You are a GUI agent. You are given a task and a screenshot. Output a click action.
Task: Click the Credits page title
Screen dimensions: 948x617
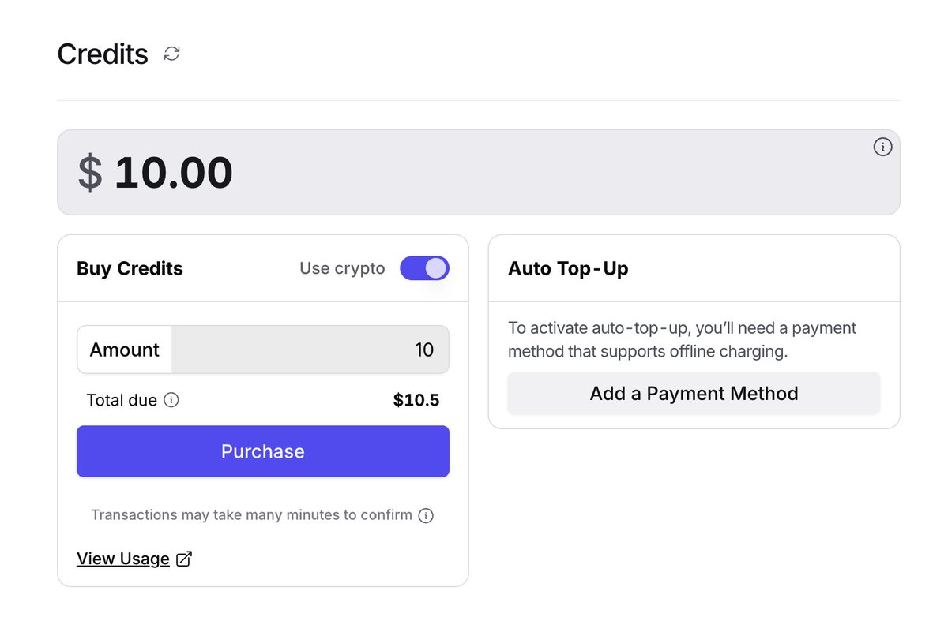(x=103, y=54)
